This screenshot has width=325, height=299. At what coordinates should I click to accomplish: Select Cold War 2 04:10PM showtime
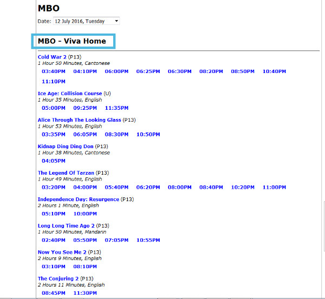85,71
